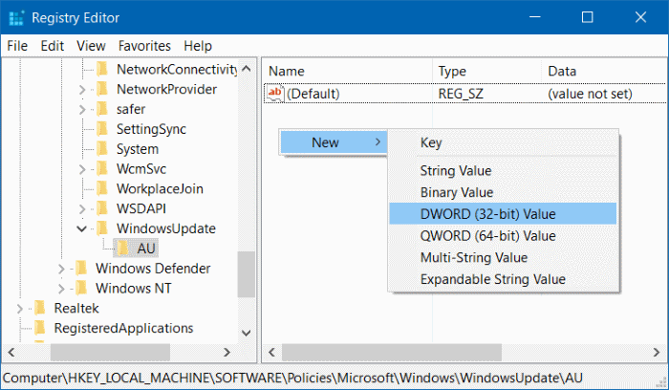The image size is (669, 390).
Task: Select the WorkplaceJoin tree label
Action: (x=160, y=188)
